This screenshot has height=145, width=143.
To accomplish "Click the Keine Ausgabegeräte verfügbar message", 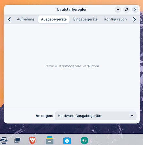I will [x=72, y=66].
